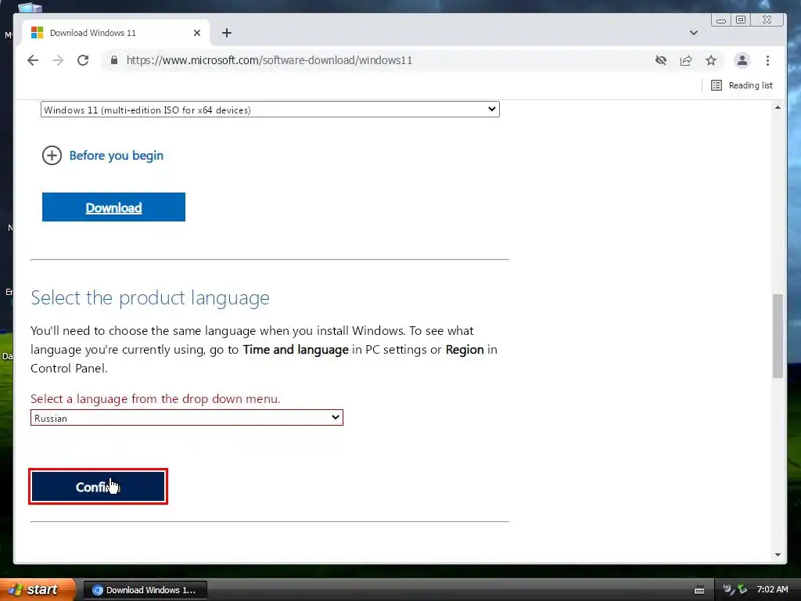801x601 pixels.
Task: Close the Download Windows 11 tab
Action: click(196, 33)
